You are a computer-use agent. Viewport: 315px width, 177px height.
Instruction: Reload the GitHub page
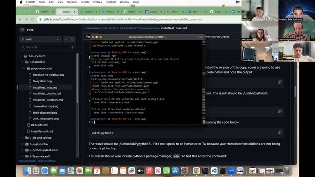coord(33,19)
